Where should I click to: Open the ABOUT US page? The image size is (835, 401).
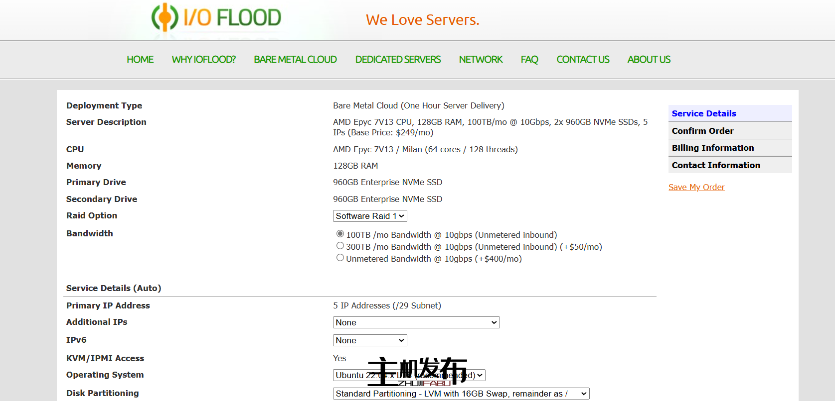click(649, 60)
